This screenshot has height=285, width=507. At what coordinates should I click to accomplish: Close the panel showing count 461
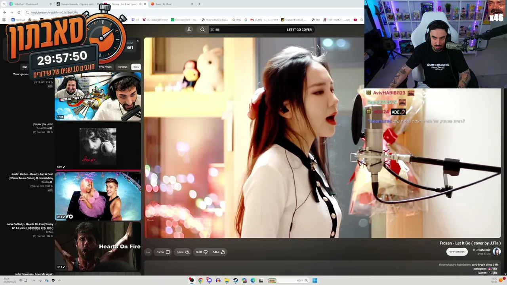(137, 41)
